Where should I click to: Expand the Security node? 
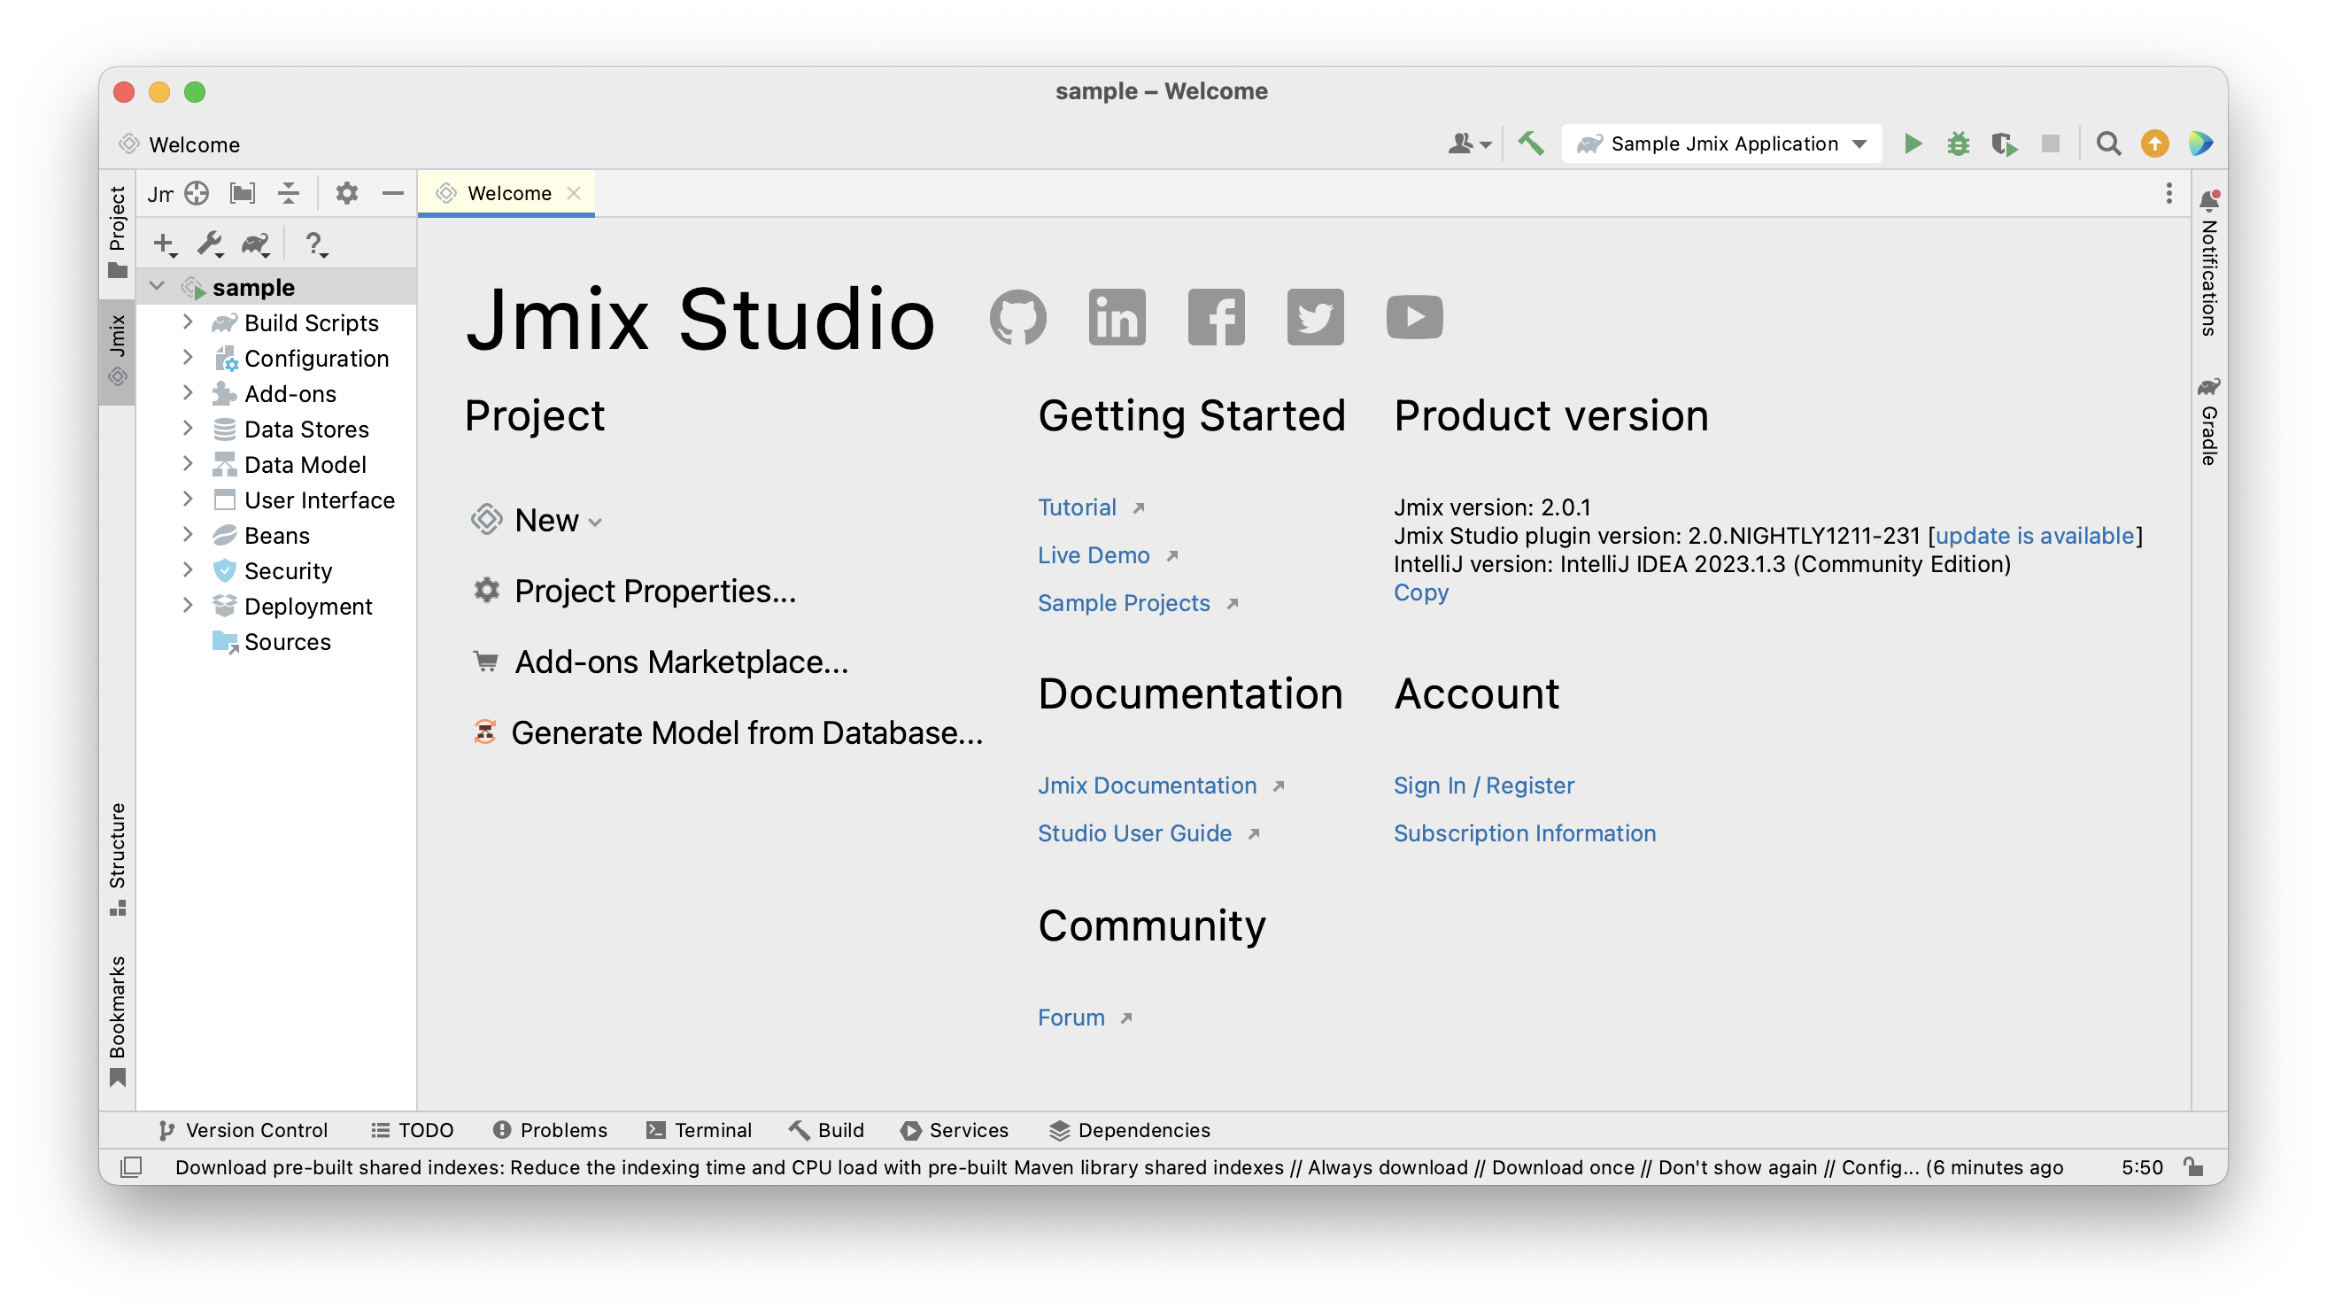[188, 569]
